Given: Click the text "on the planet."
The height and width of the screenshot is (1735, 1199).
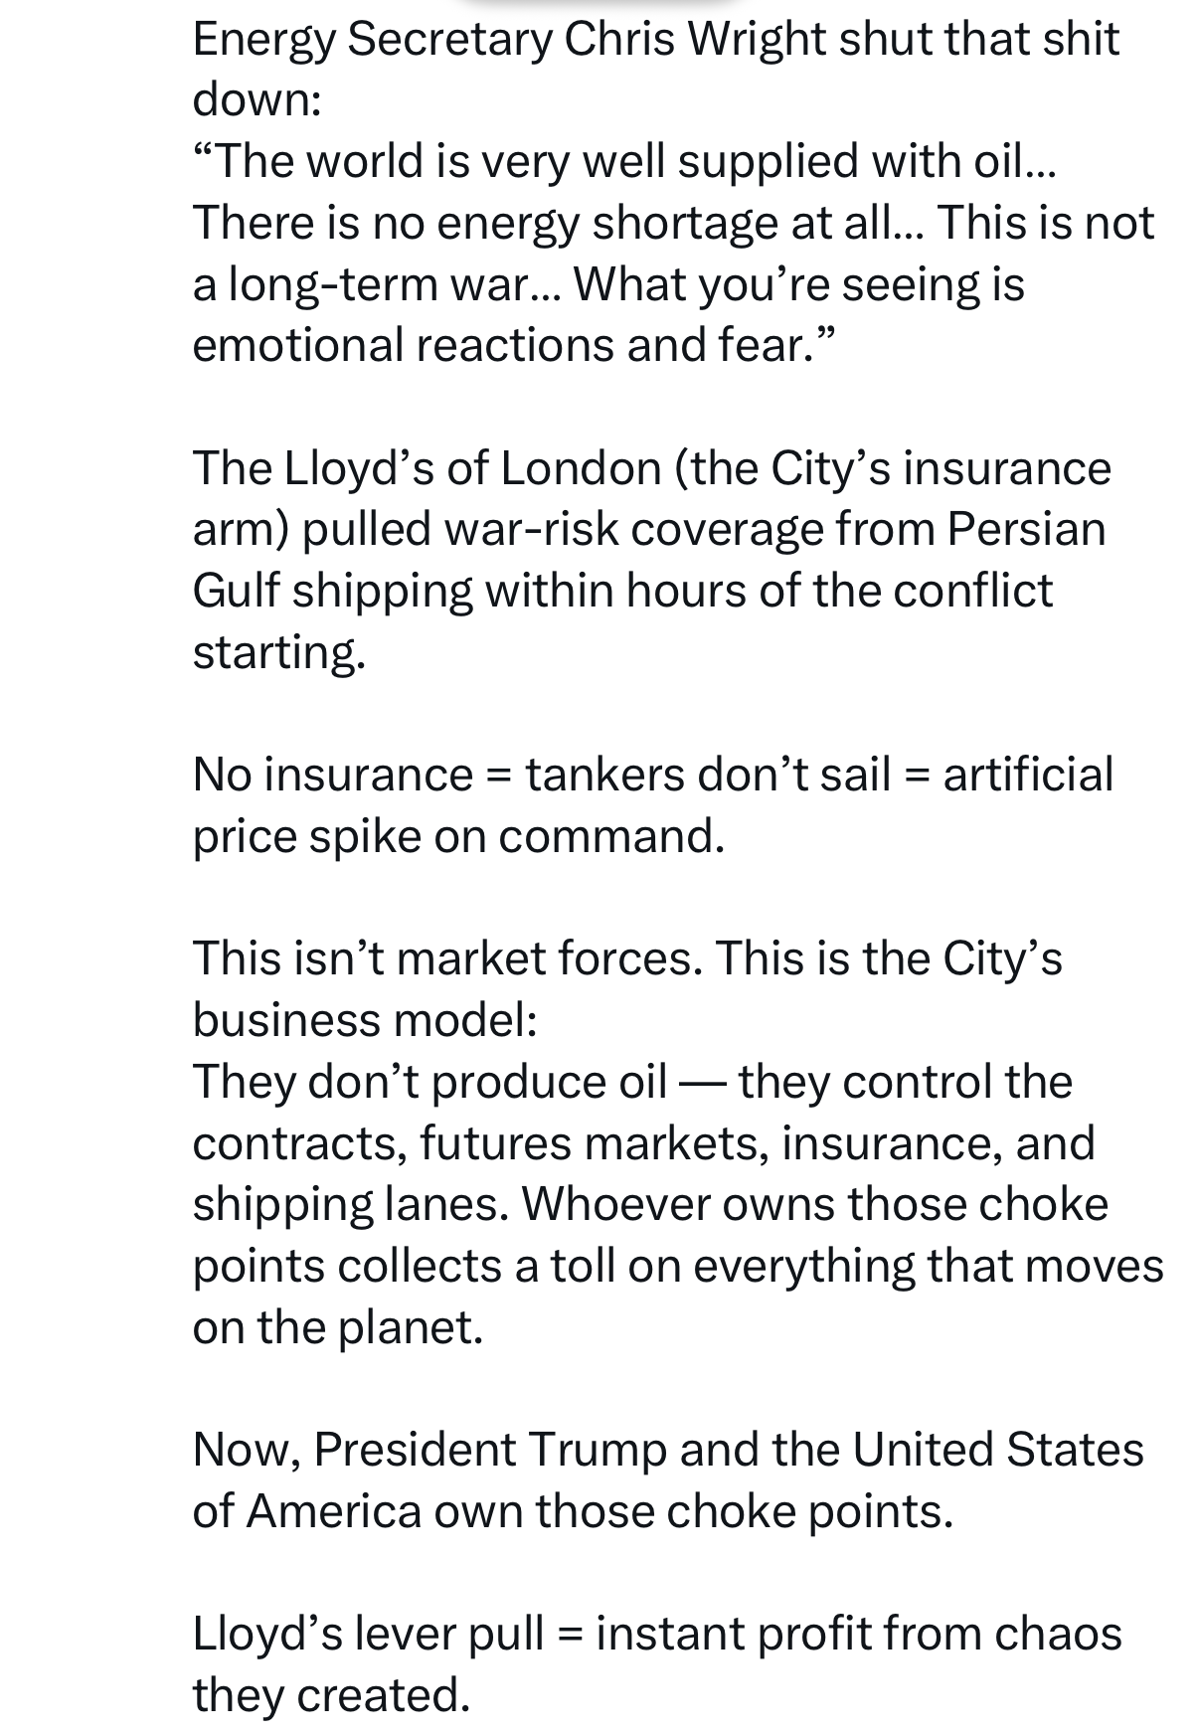Looking at the screenshot, I should click(x=337, y=1327).
